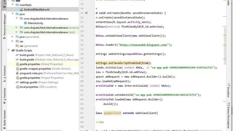Screen dimensions: 233x131
Task: Click the yellow warning marker beside line 28
Action: click(225, 26)
